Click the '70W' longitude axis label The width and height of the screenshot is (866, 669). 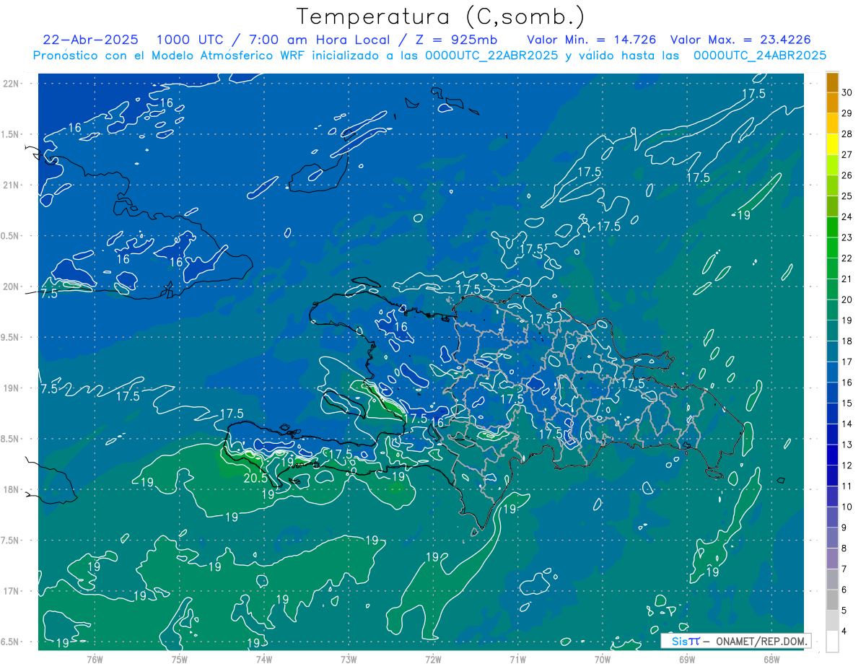[603, 659]
